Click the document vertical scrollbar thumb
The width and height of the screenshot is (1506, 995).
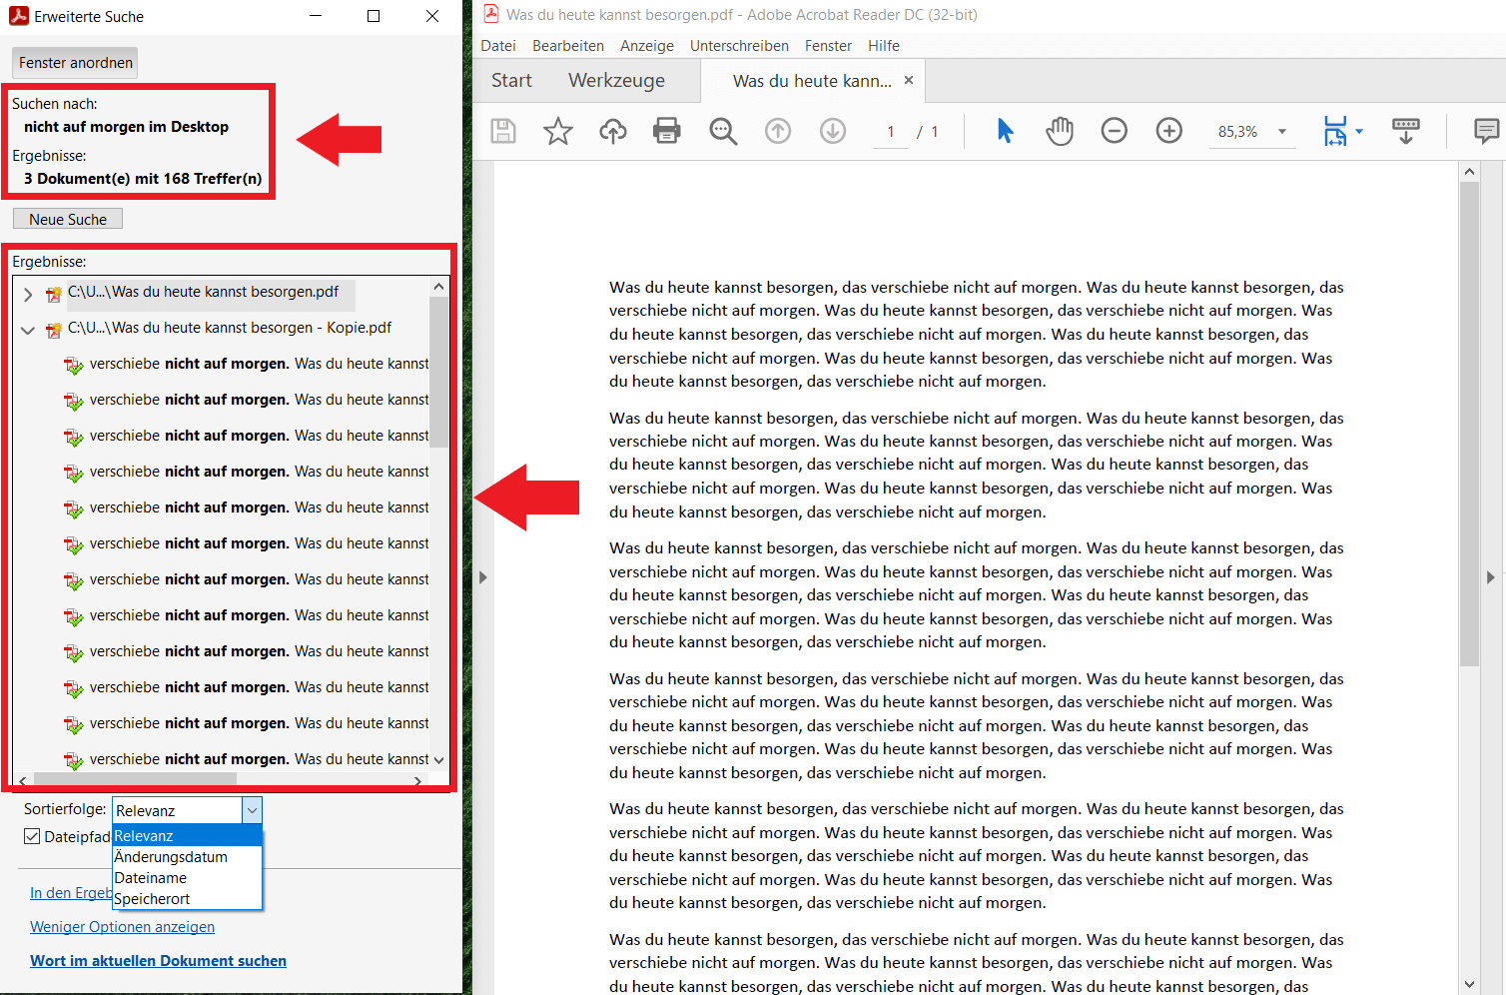coord(1469,424)
